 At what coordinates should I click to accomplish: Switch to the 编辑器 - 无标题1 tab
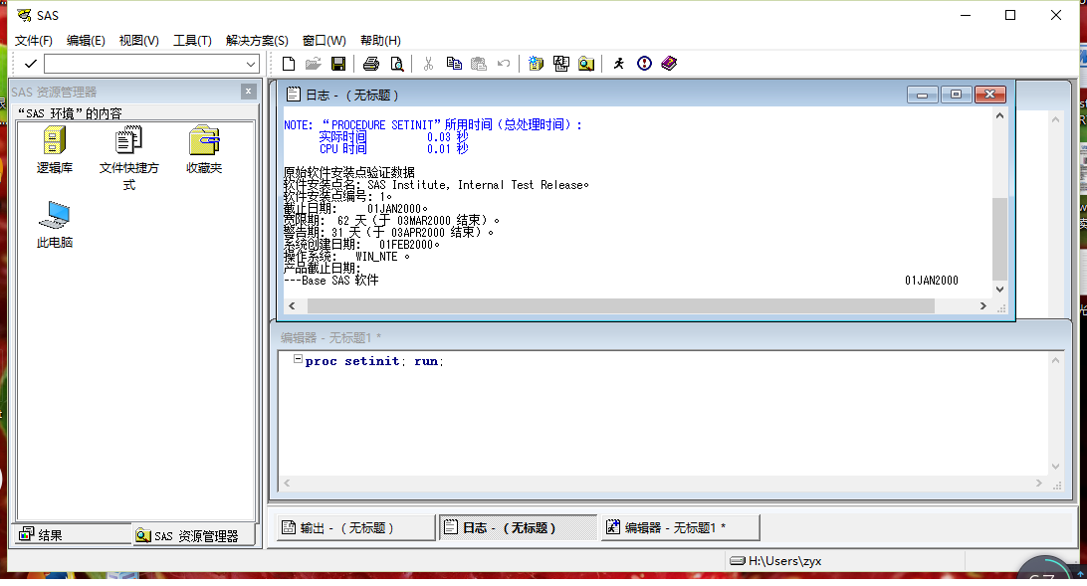pyautogui.click(x=680, y=528)
